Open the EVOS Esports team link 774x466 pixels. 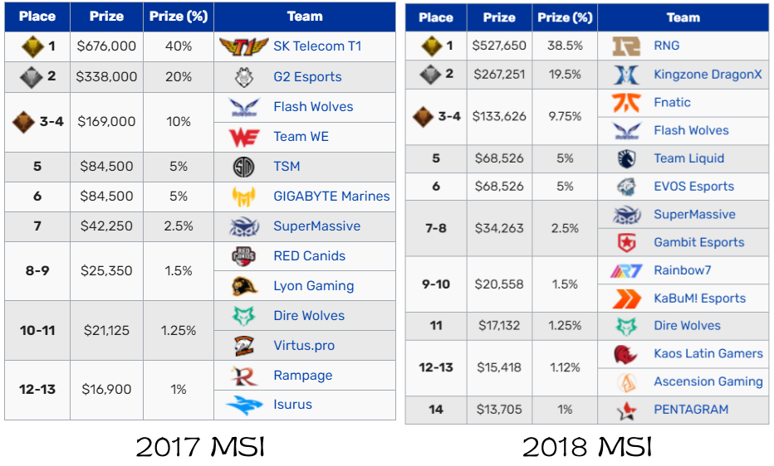[694, 187]
